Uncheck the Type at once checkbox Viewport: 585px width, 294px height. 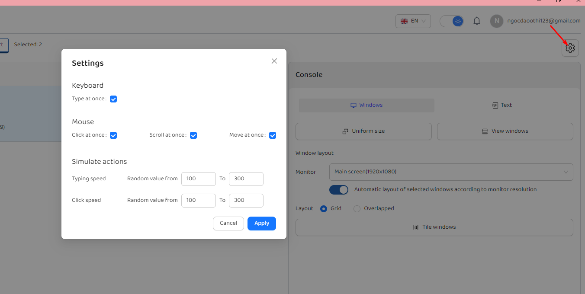113,99
